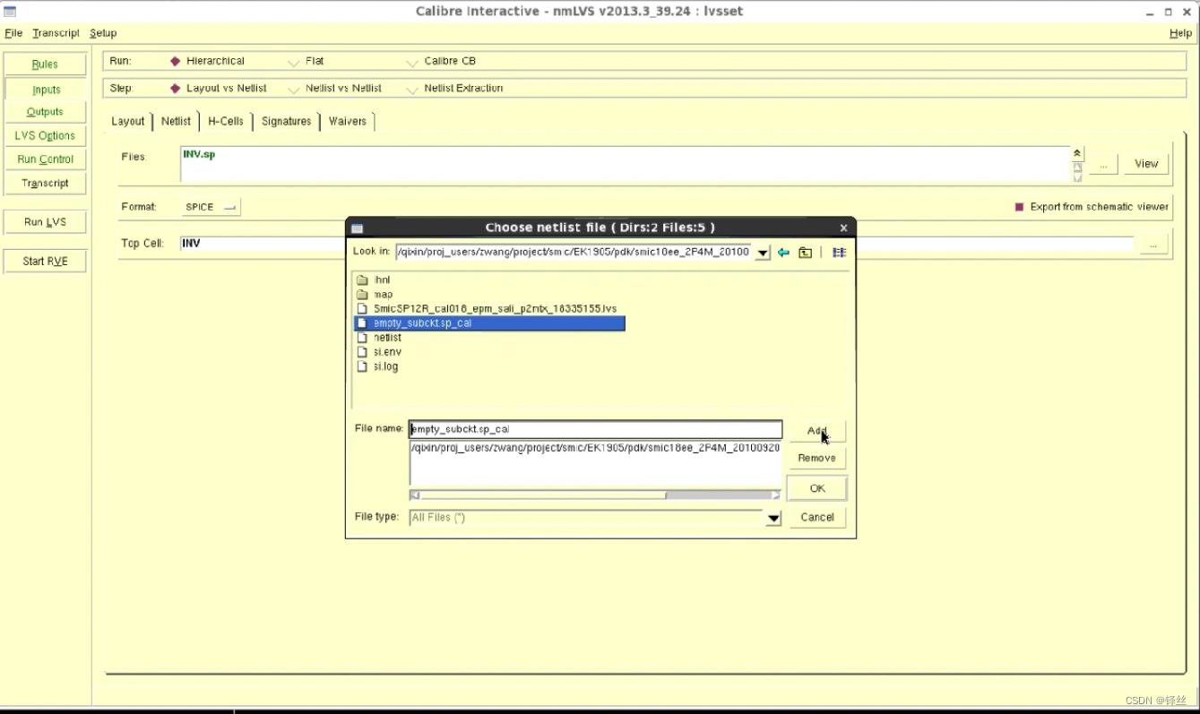Browse top cell with ... button

point(1153,244)
